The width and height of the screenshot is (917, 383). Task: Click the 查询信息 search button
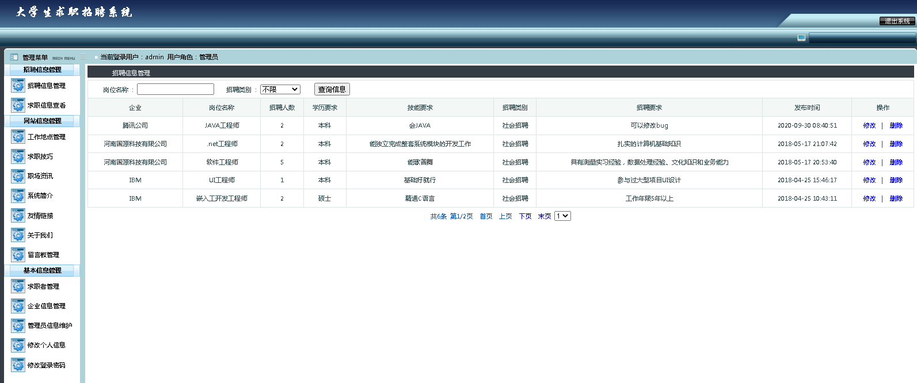coord(332,89)
